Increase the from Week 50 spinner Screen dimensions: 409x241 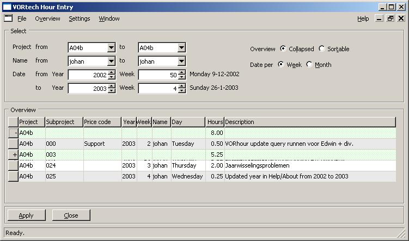point(182,73)
